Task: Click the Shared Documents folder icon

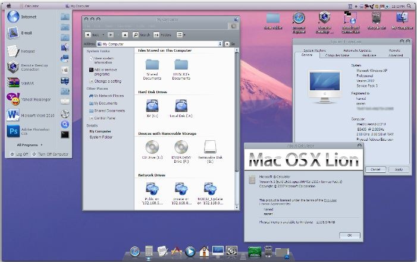Action: click(x=152, y=65)
